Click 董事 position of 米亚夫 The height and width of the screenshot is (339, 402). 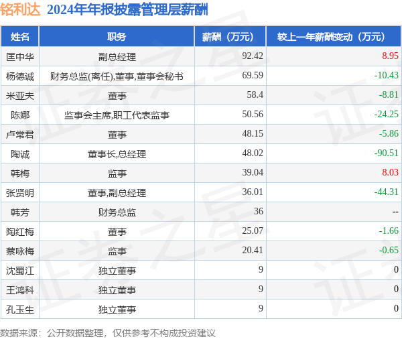(x=117, y=96)
